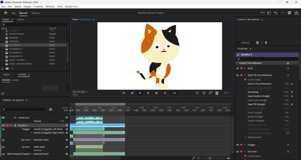Expand the Replacements section
Screen dimensions: 301x160
[x=245, y=137]
